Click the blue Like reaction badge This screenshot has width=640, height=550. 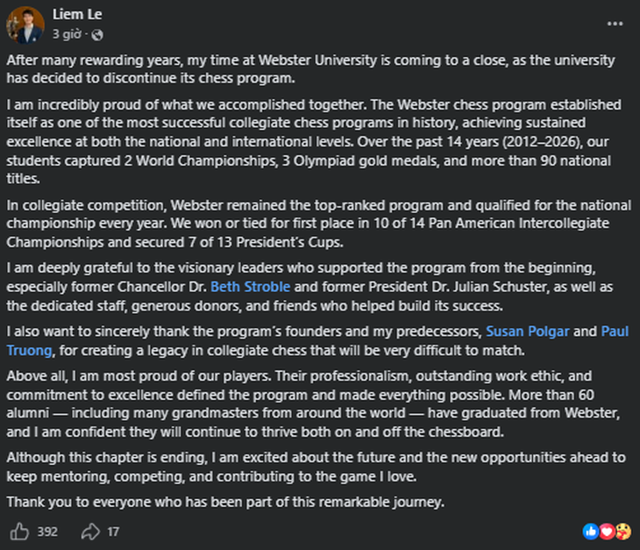click(x=591, y=532)
